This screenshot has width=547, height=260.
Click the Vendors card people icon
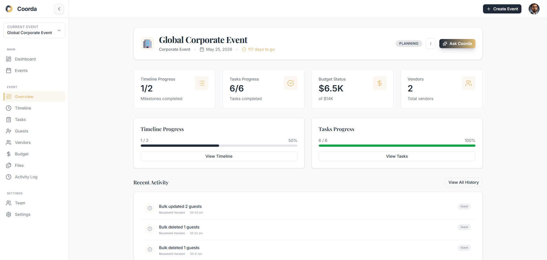point(469,83)
